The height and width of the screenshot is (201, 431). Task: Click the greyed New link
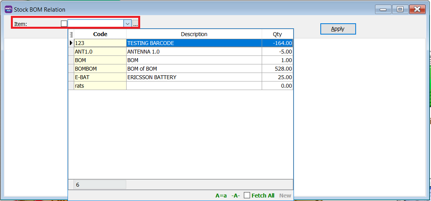pos(285,196)
